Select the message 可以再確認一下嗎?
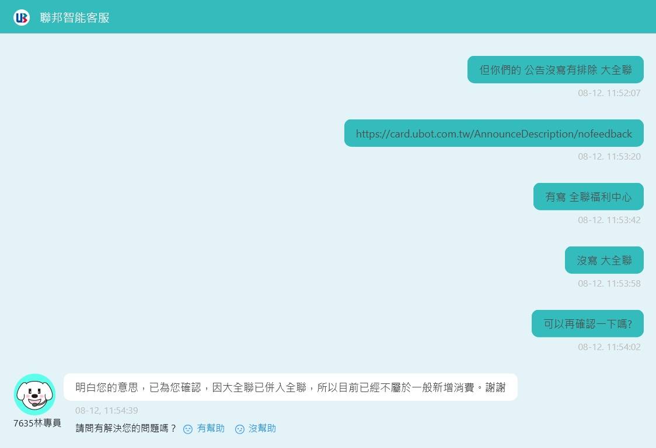This screenshot has width=656, height=448. [587, 323]
